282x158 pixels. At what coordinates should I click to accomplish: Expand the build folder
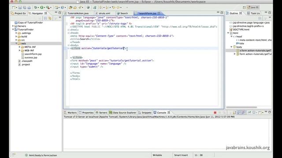(x=16, y=36)
